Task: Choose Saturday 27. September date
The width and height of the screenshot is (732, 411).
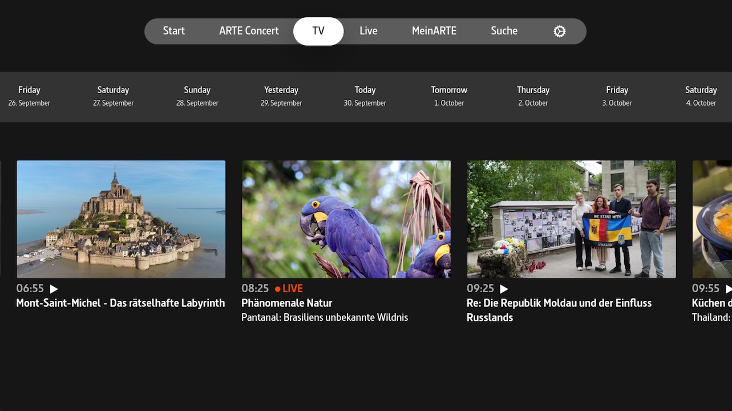Action: [x=113, y=96]
